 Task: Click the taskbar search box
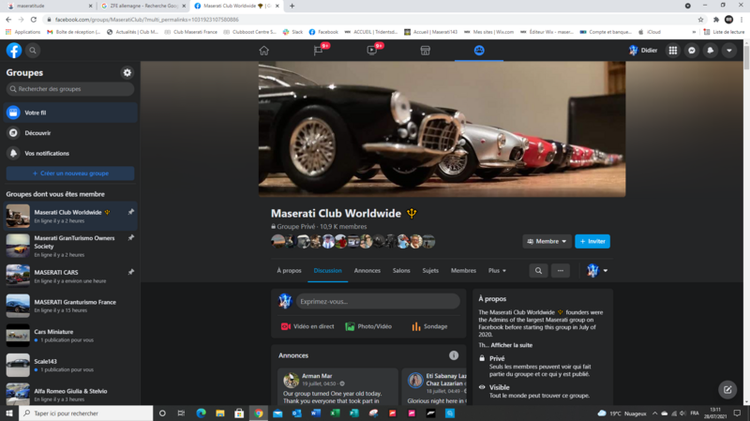pyautogui.click(x=86, y=413)
